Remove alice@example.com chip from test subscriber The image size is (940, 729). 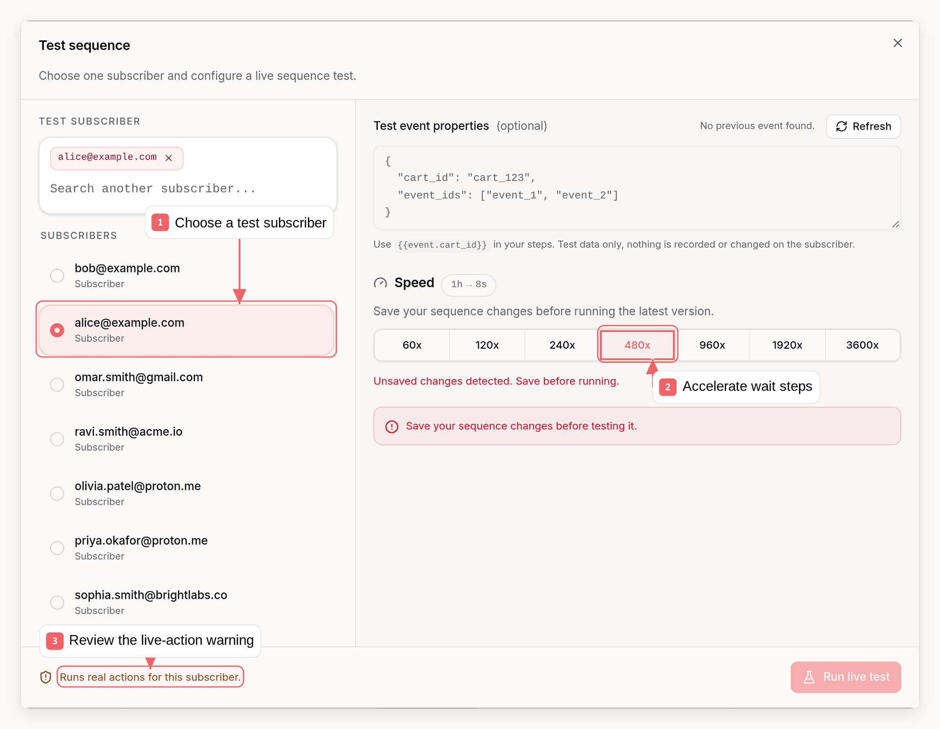click(169, 158)
